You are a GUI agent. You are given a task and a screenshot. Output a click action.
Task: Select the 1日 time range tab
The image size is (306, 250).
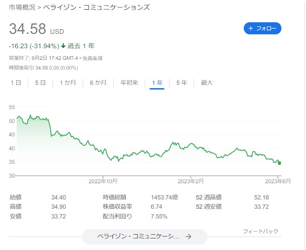[x=15, y=83]
